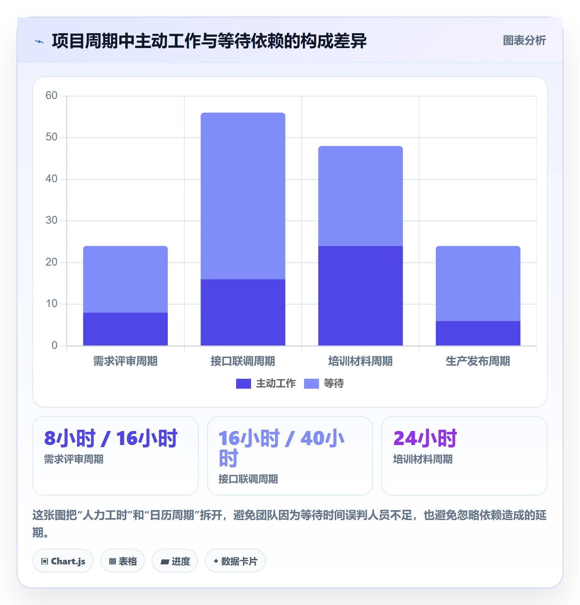Click the 接口联调周期 light waiting bar segment
Screen dimensions: 580x605
(243, 196)
